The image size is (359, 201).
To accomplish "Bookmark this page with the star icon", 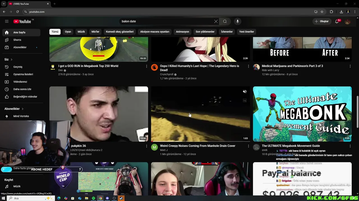I will click(322, 12).
